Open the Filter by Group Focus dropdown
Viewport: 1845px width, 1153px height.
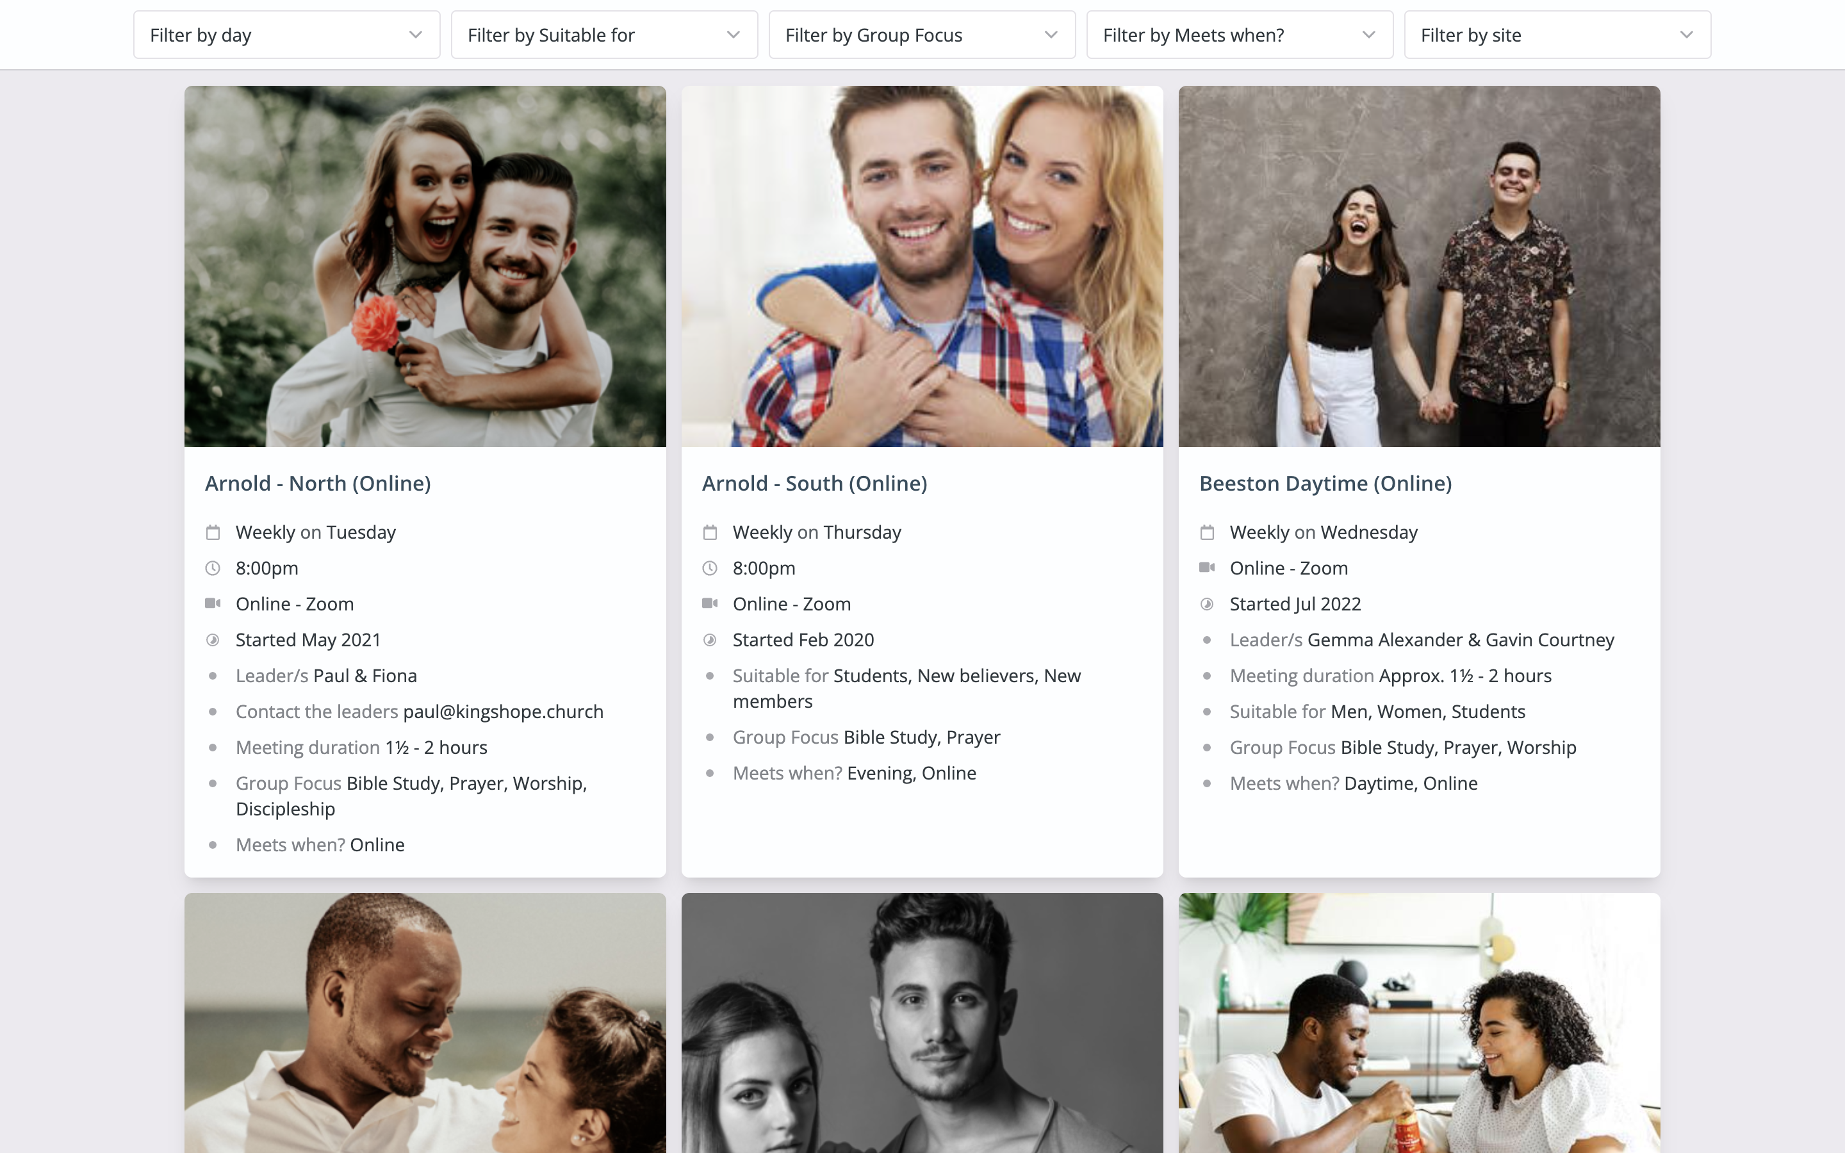(922, 35)
